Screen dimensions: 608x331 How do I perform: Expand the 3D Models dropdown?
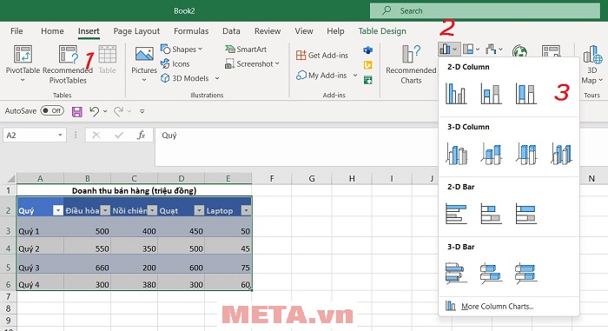(x=217, y=78)
